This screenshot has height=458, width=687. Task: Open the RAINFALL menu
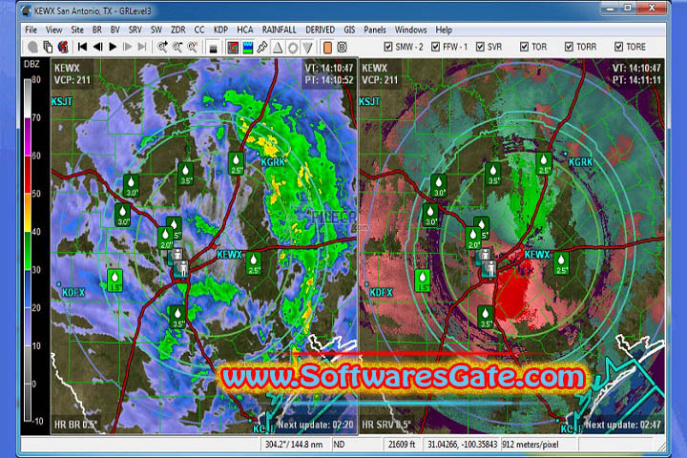pyautogui.click(x=279, y=30)
